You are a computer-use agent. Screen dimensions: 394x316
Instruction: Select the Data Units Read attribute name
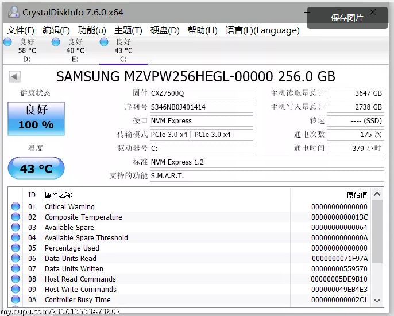[x=71, y=258]
